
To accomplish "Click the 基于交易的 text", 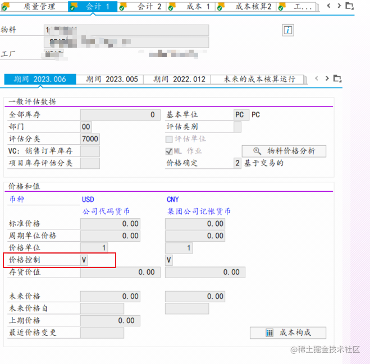I will point(264,163).
